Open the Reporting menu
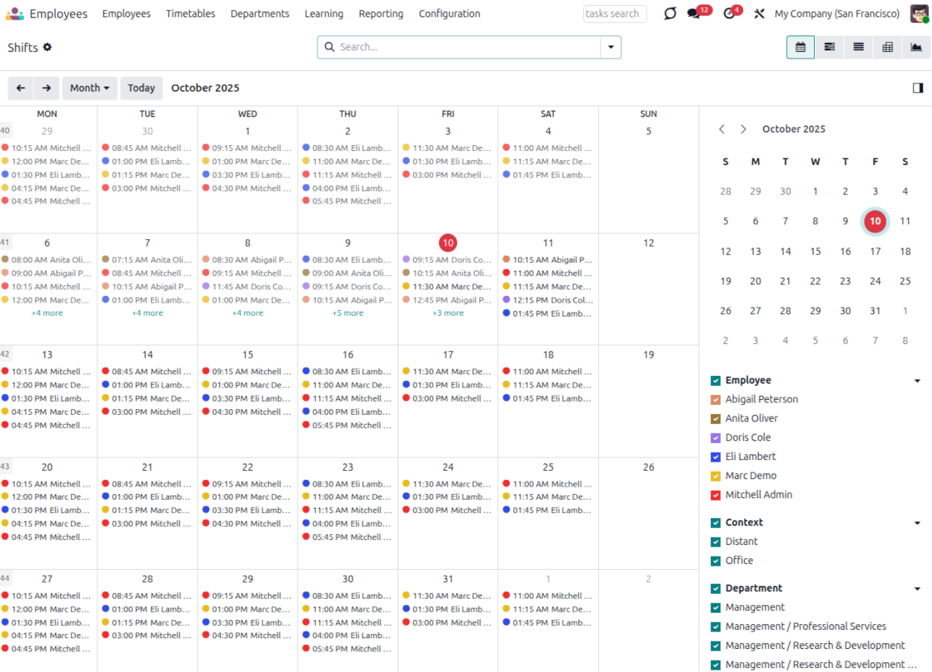 click(x=381, y=14)
